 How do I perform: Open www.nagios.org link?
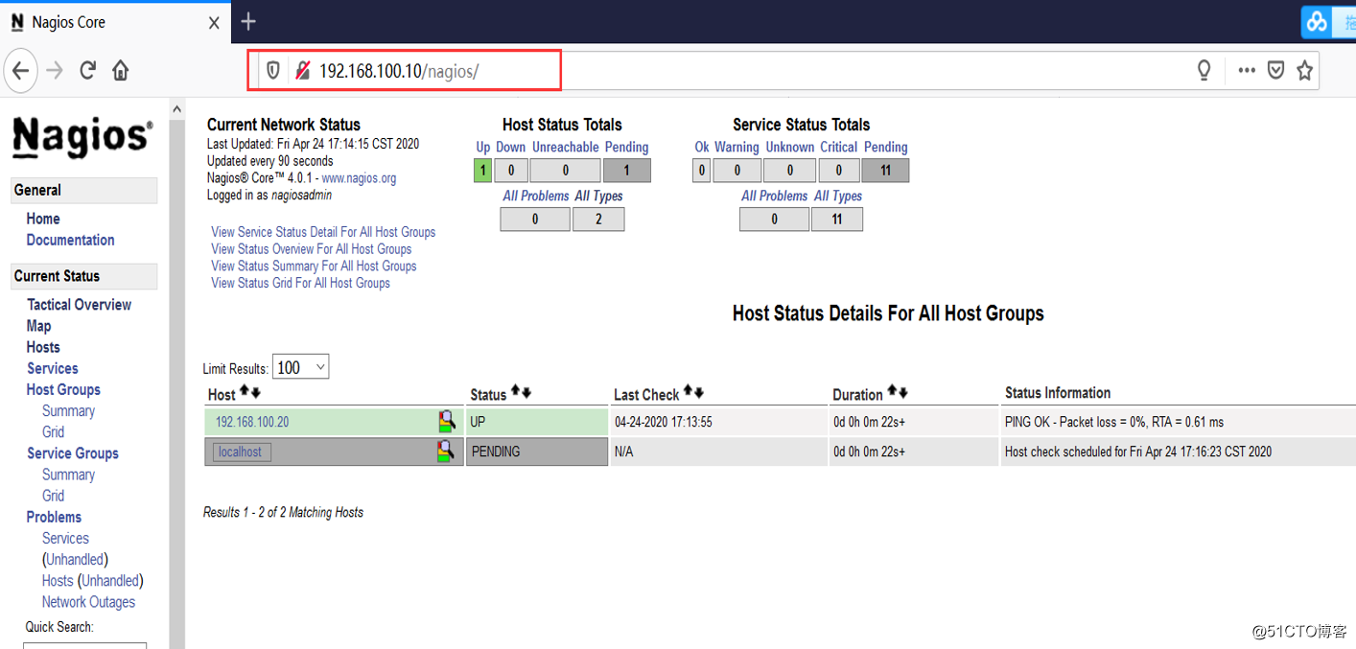(x=359, y=178)
